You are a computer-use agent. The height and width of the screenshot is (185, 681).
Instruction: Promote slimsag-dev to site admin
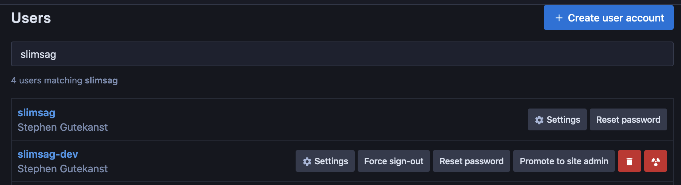pos(564,161)
